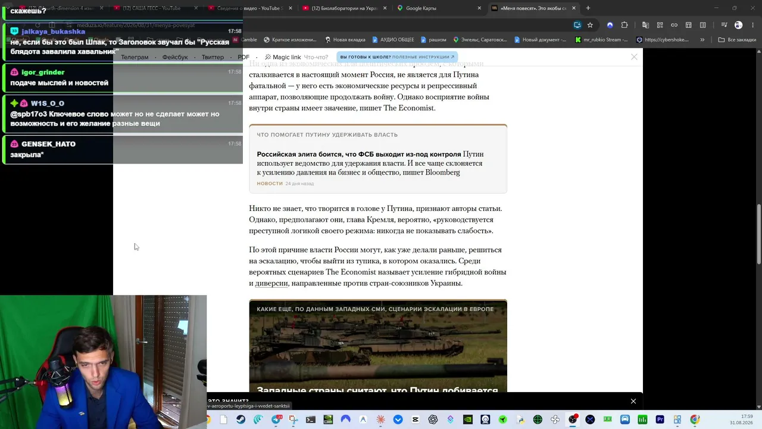Dismiss the bottom black banner with X

coord(633,401)
